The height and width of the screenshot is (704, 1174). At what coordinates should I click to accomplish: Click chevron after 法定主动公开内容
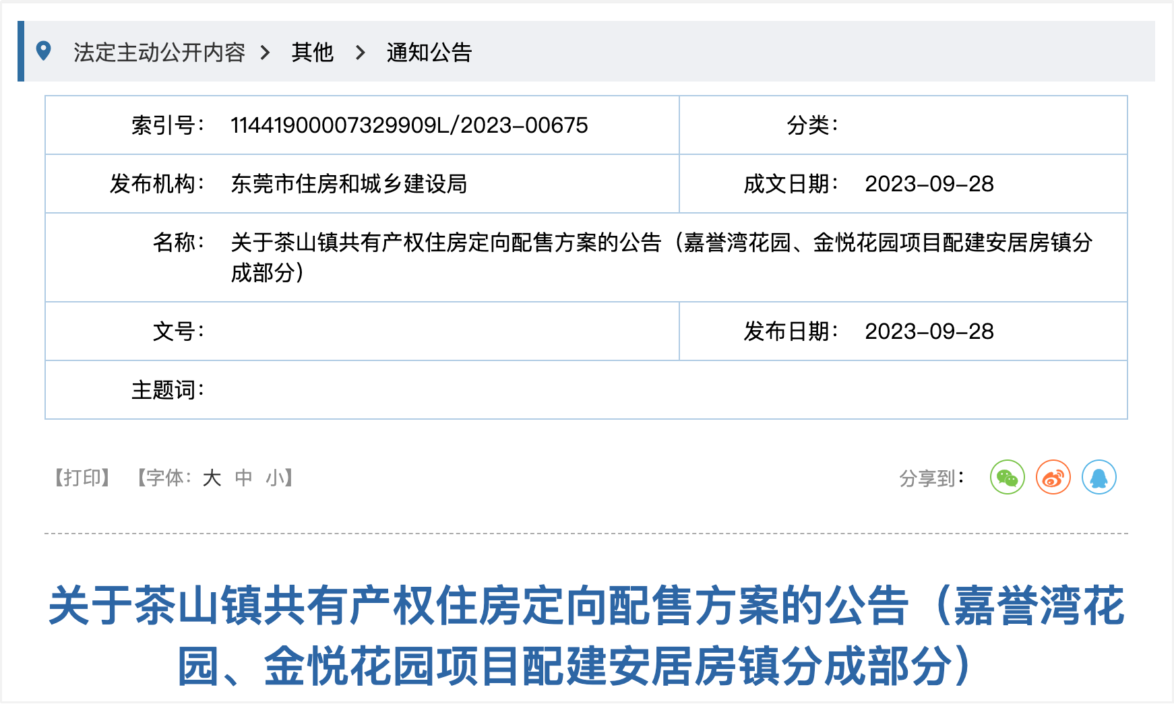click(x=266, y=52)
